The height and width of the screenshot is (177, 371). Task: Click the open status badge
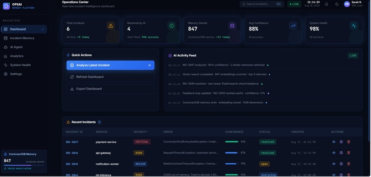(264, 164)
